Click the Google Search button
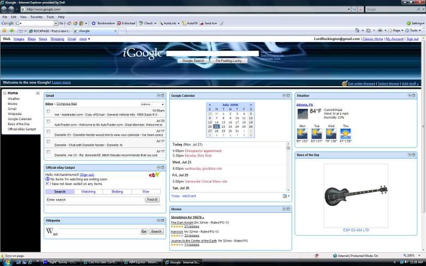This screenshot has width=426, height=266. (193, 61)
